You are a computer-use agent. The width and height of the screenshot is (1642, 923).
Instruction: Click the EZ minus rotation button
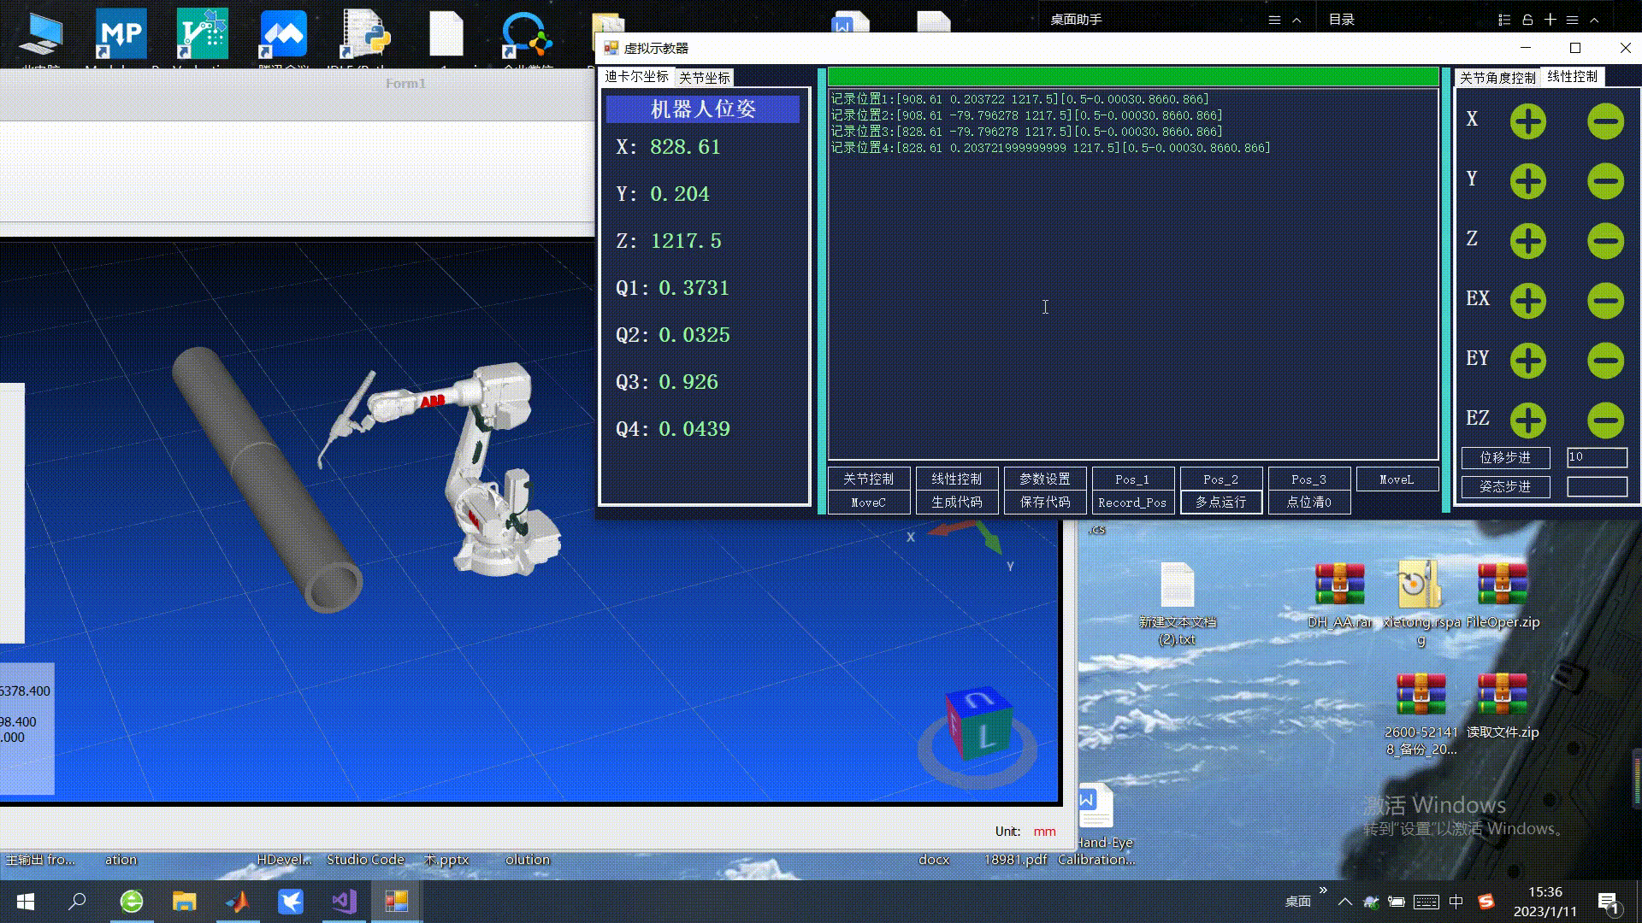(1605, 420)
